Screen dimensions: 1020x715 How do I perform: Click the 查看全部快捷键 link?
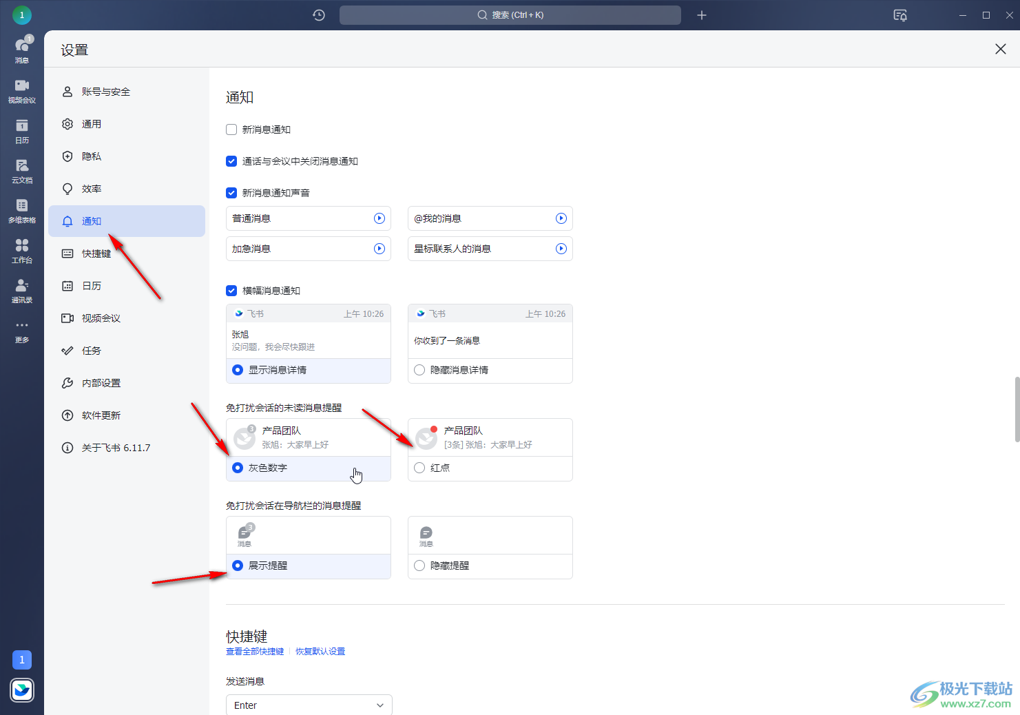pos(255,652)
